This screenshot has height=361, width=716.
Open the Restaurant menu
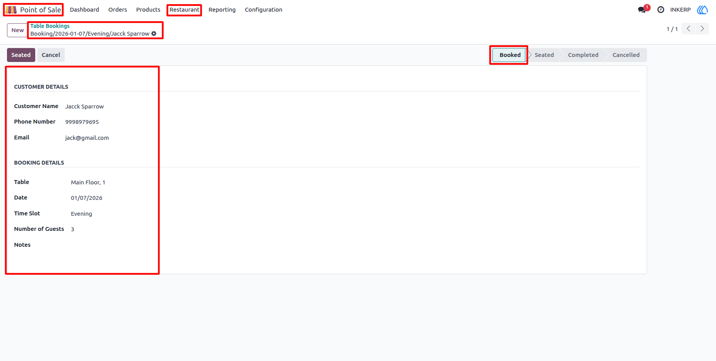[184, 10]
